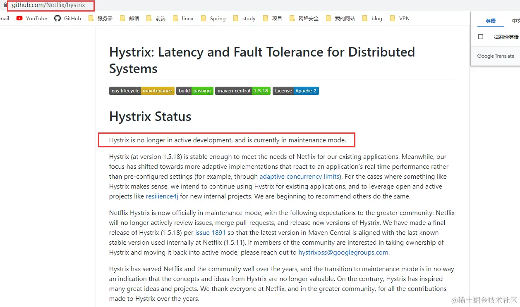The height and width of the screenshot is (307, 520).
Task: Click the github.com/Netflix/hystrix address bar
Action: [48, 5]
